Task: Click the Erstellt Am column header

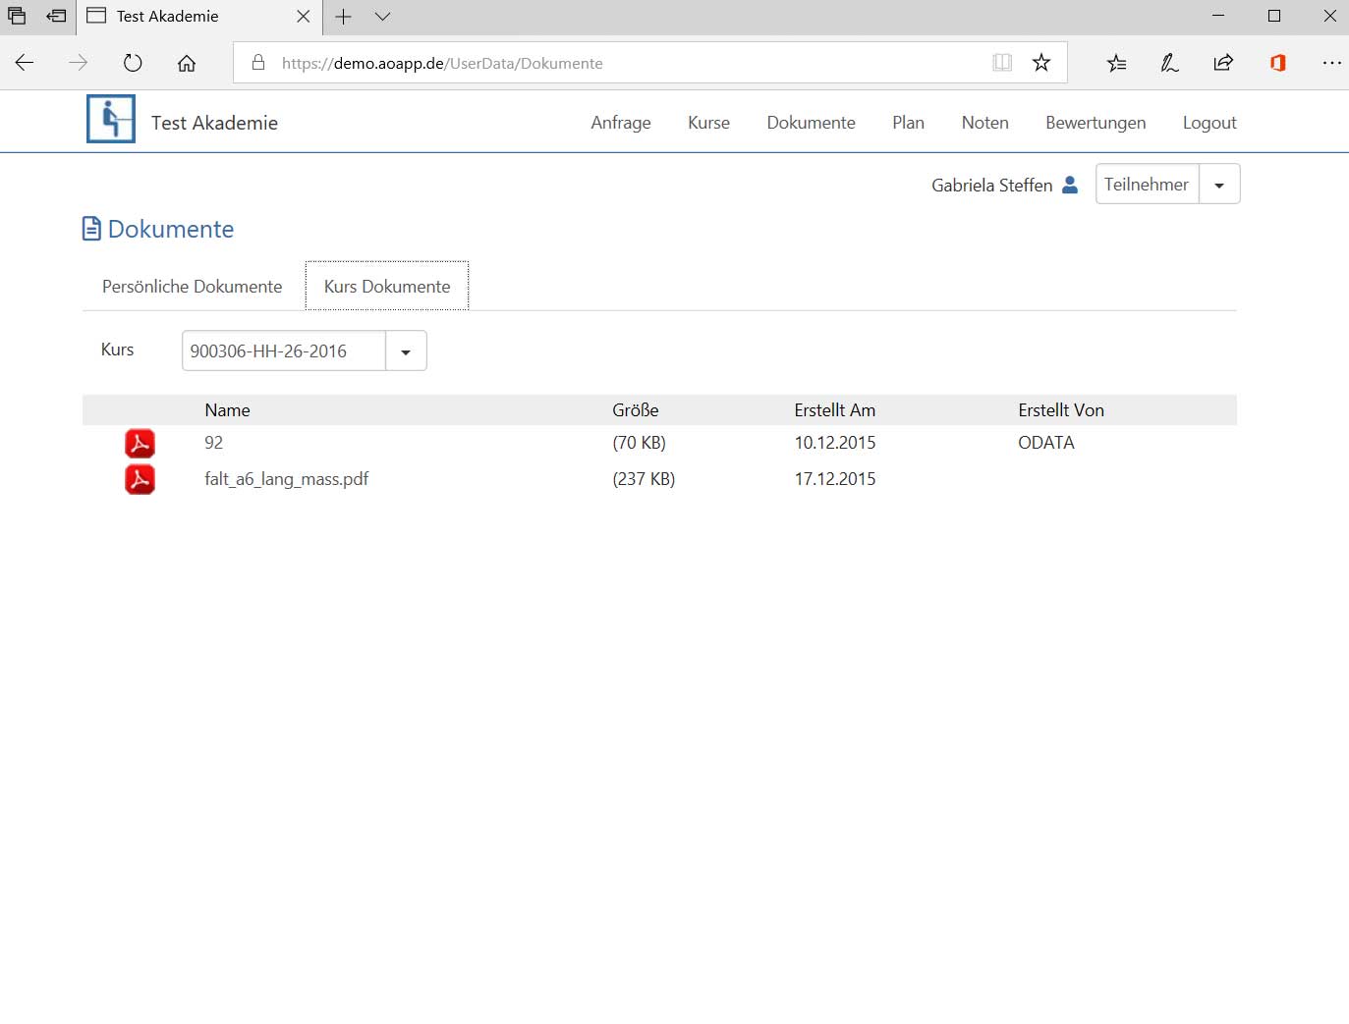Action: 834,410
